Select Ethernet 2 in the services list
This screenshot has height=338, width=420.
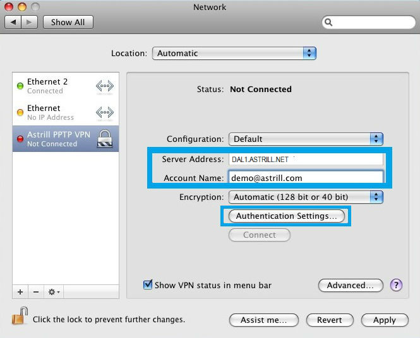point(66,86)
